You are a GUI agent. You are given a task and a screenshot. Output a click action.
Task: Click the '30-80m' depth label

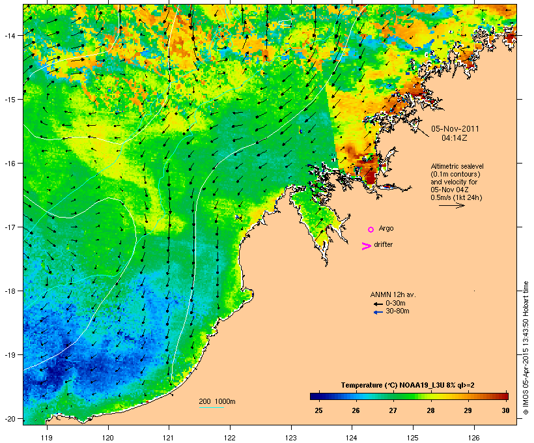(397, 311)
